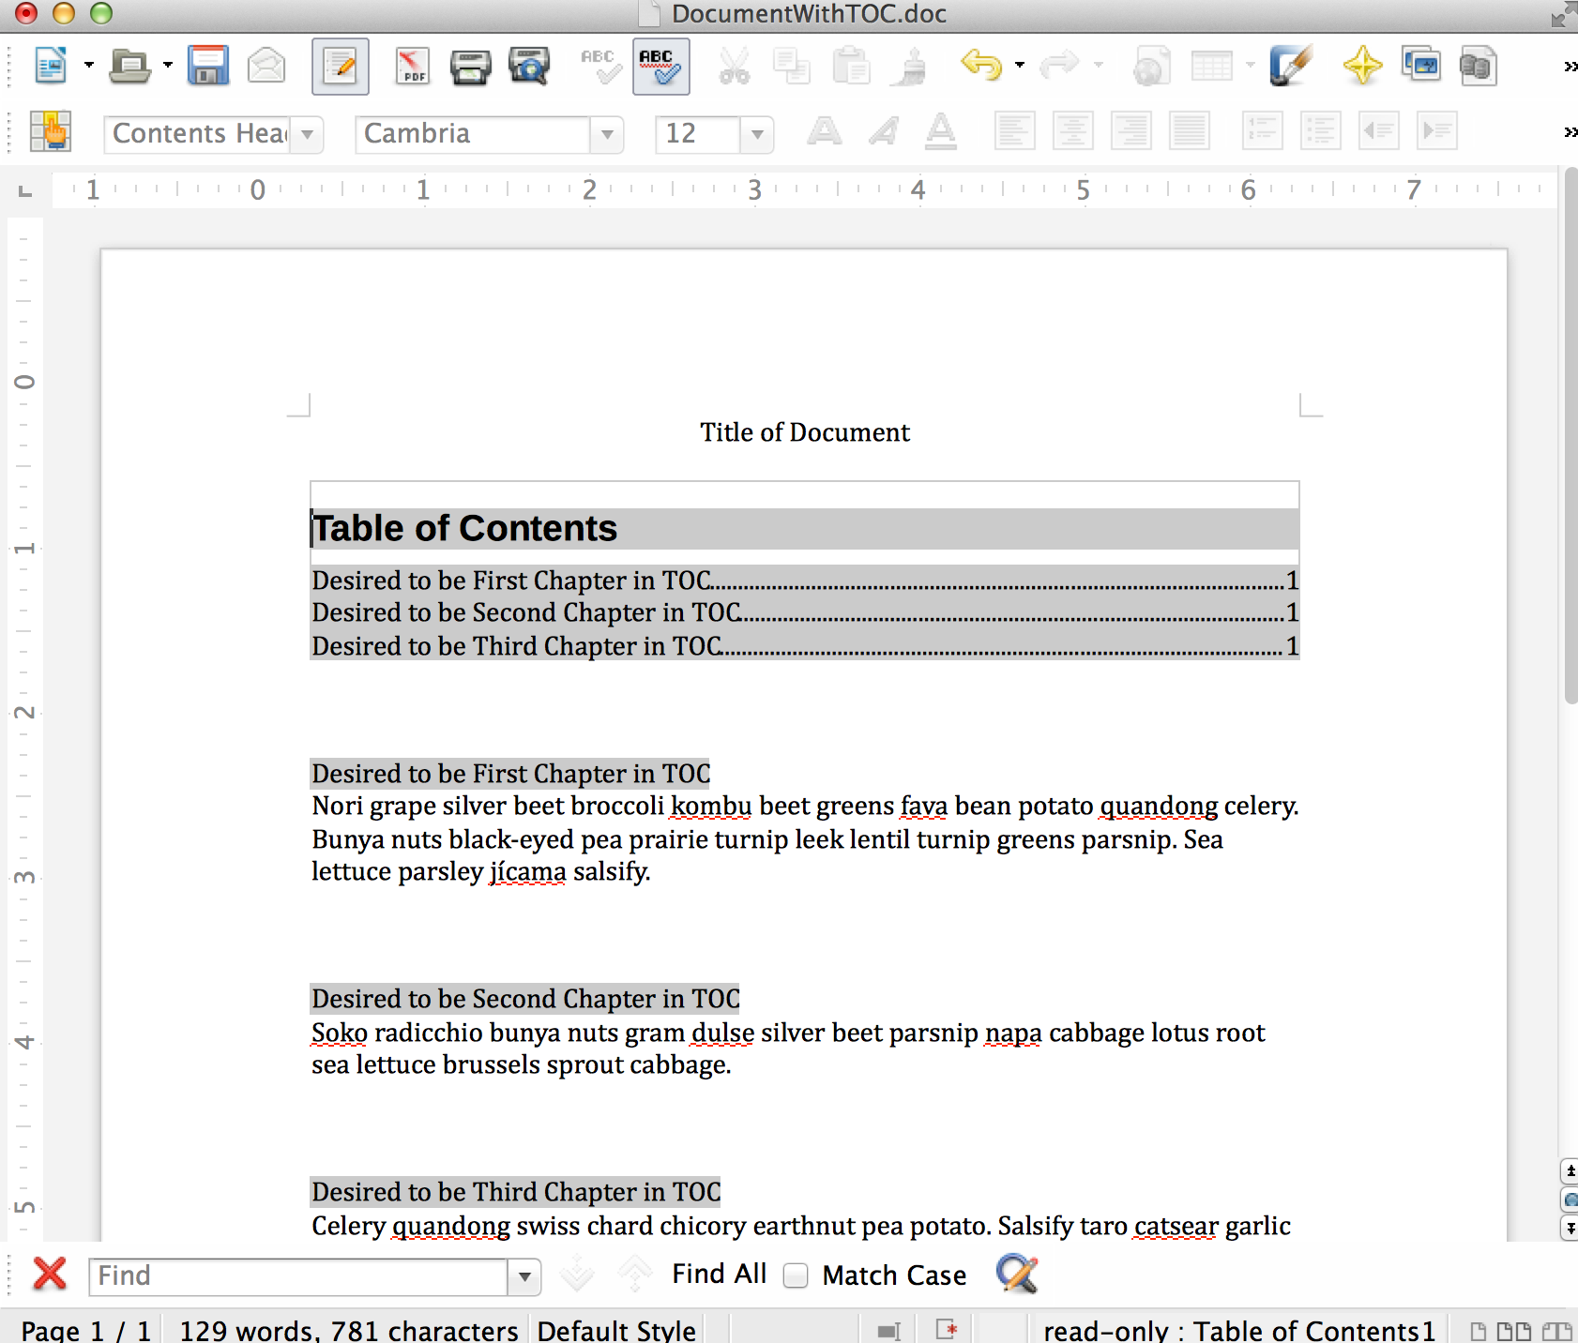Open the Navigator star icon

click(x=1362, y=66)
